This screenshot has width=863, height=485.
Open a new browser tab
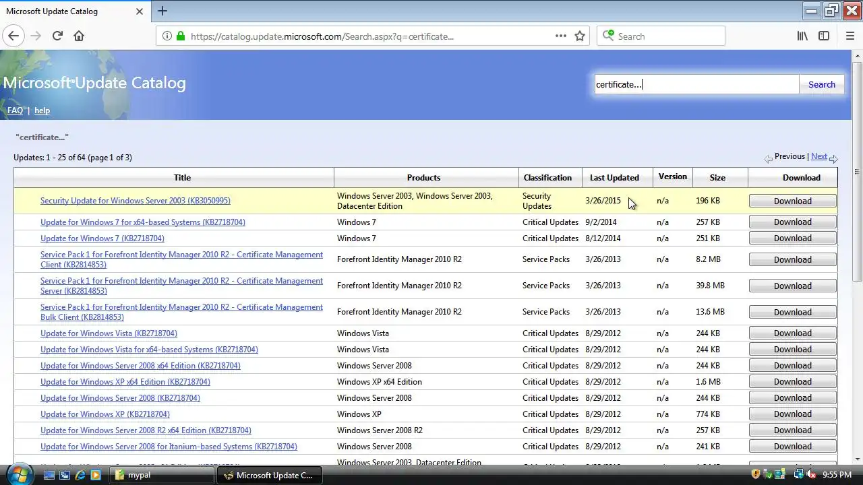coord(162,11)
